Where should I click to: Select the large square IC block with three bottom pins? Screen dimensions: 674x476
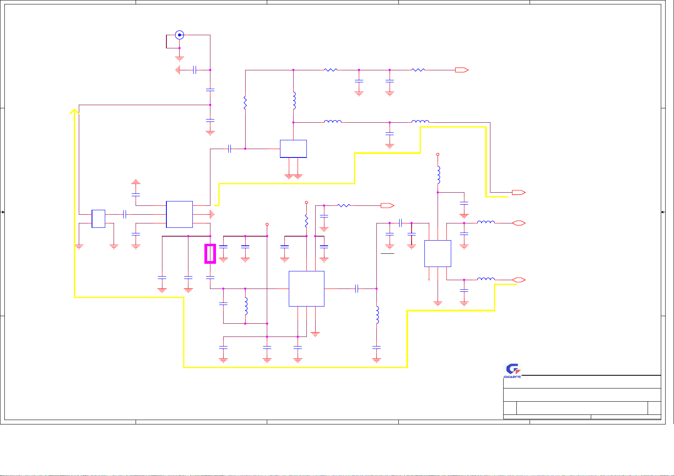[x=306, y=289]
